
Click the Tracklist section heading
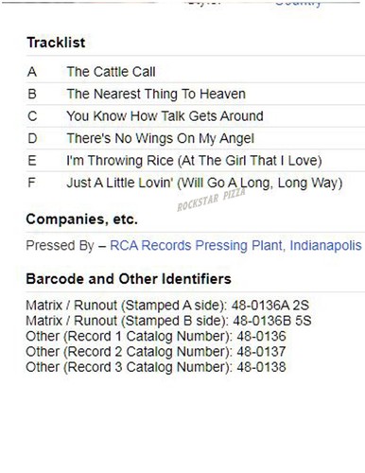(56, 43)
